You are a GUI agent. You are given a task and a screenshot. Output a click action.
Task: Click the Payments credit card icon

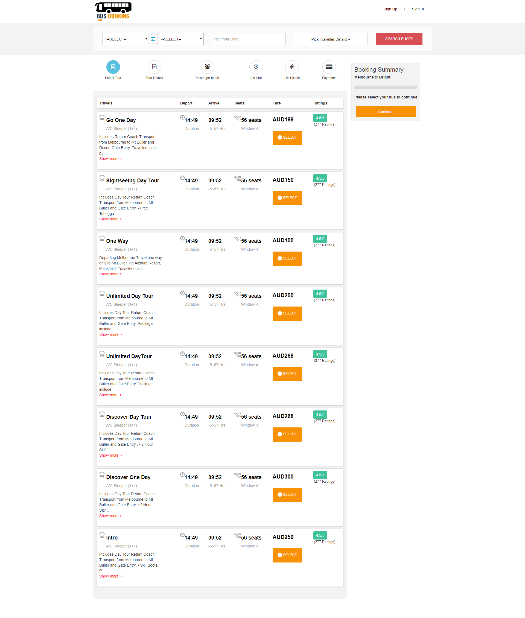tap(329, 67)
